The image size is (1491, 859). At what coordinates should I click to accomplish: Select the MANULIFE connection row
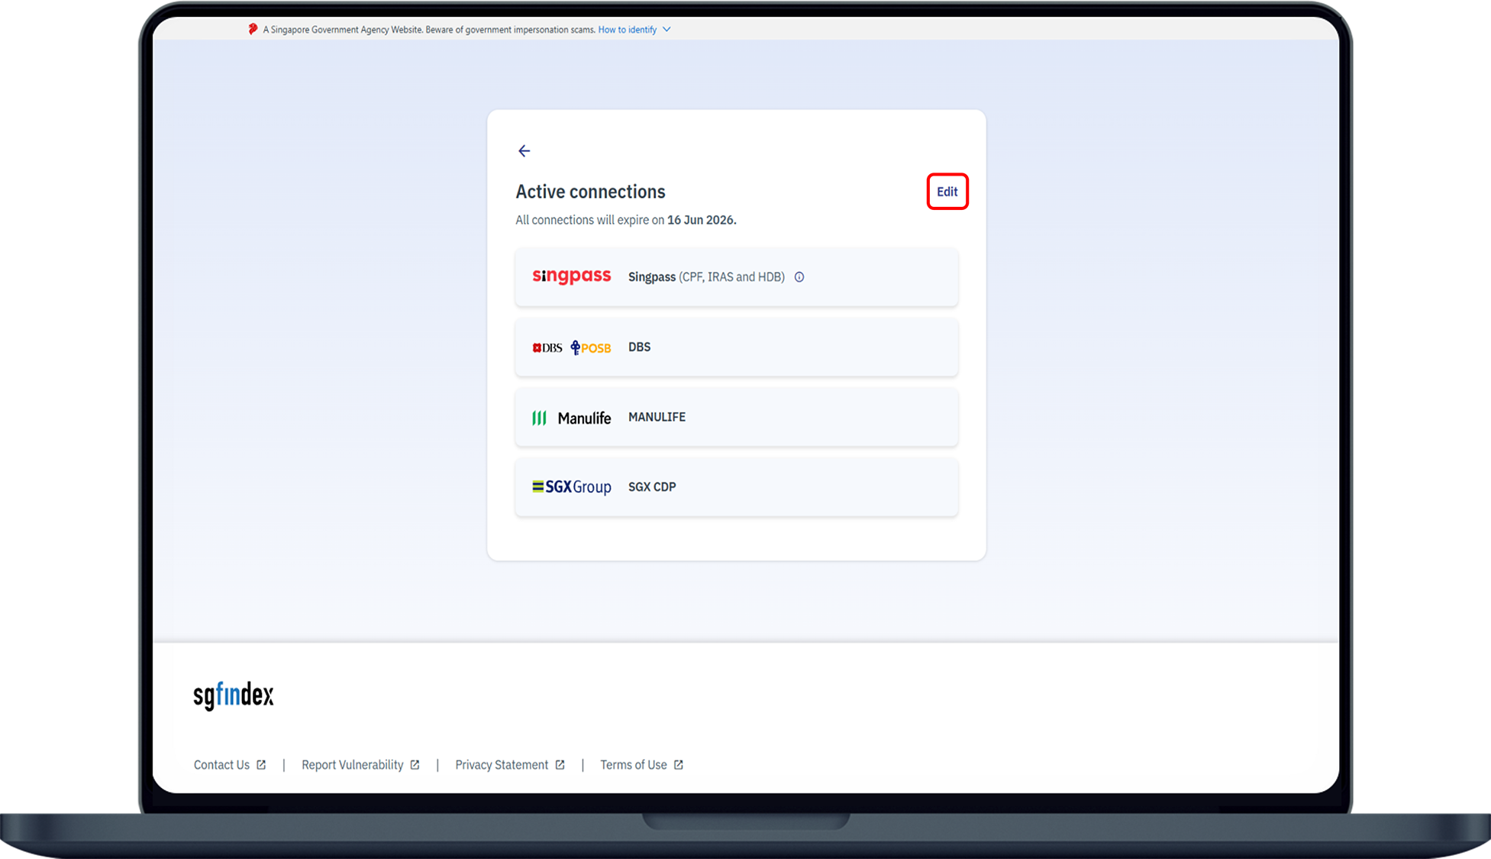802,418
